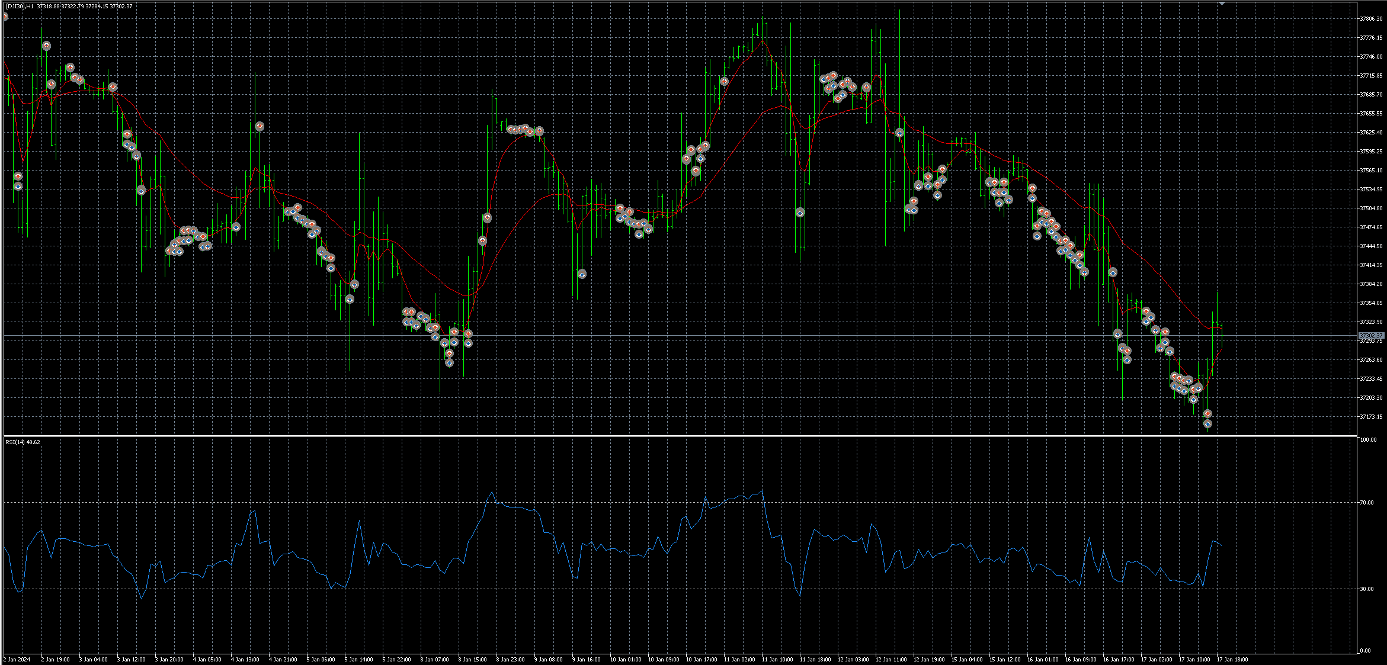Click the lone sell marker near 37715 before 11 Jan 02:00
Screen dimensions: 1387x665
tap(724, 81)
